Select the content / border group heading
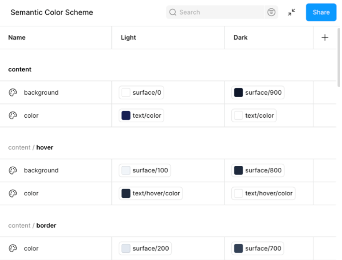Image resolution: width=342 pixels, height=260 pixels. click(x=32, y=225)
